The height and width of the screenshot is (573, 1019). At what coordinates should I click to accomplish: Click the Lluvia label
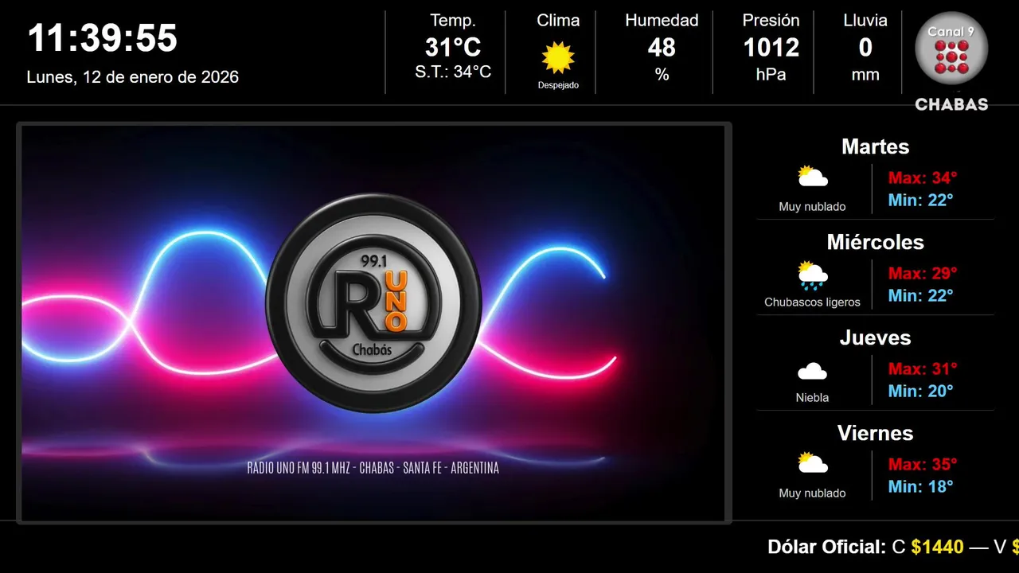tap(865, 21)
